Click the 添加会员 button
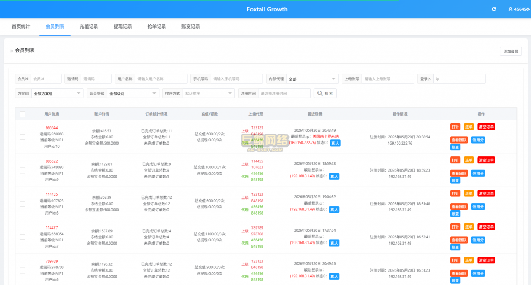This screenshot has height=285, width=531. pyautogui.click(x=511, y=51)
